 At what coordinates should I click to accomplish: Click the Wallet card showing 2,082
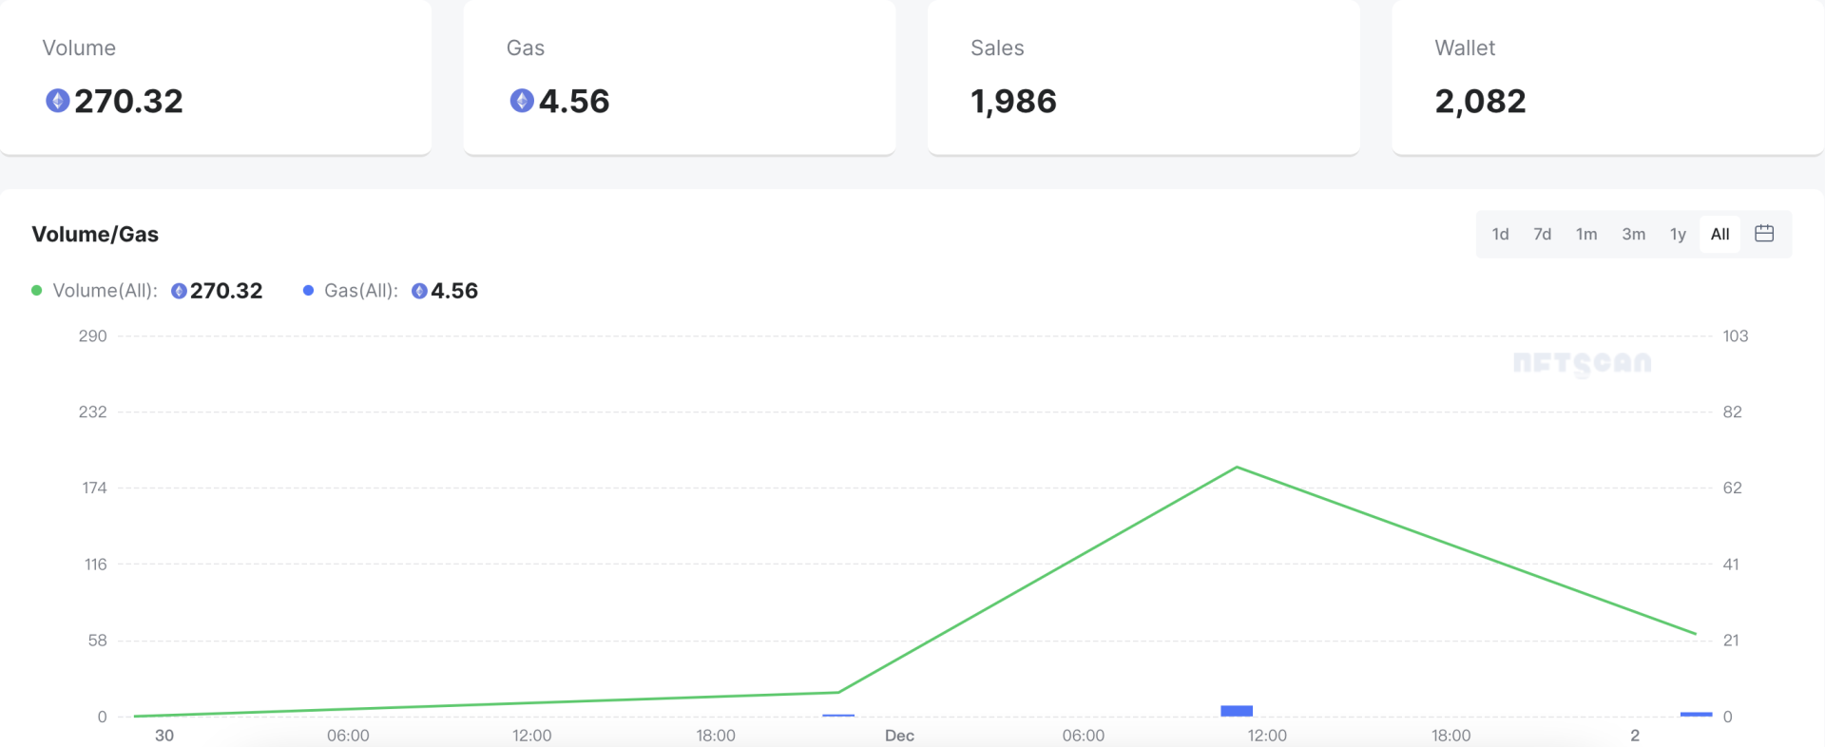point(1606,78)
